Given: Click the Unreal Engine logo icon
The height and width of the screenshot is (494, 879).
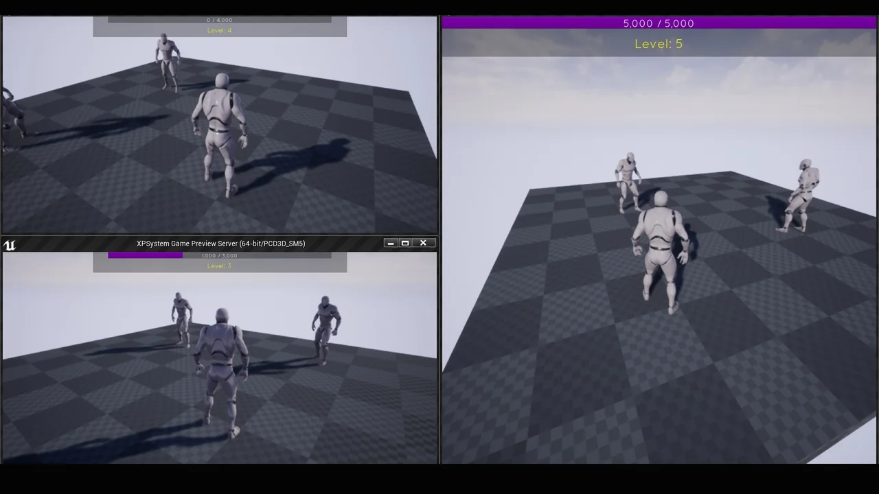Looking at the screenshot, I should coord(10,244).
